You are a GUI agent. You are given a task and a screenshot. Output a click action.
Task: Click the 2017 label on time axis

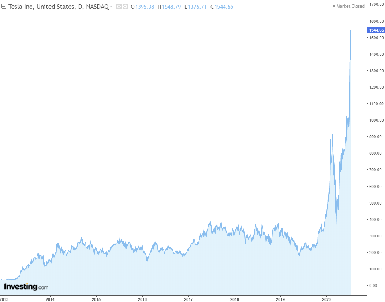(188, 299)
